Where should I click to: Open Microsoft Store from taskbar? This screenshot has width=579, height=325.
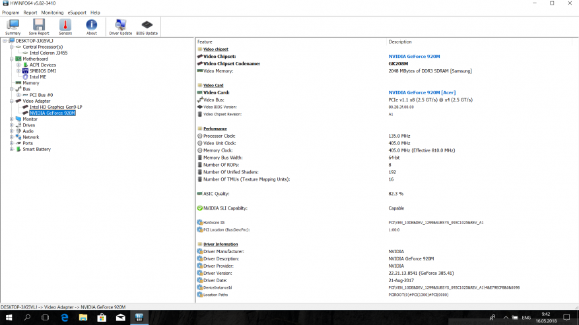tap(102, 317)
